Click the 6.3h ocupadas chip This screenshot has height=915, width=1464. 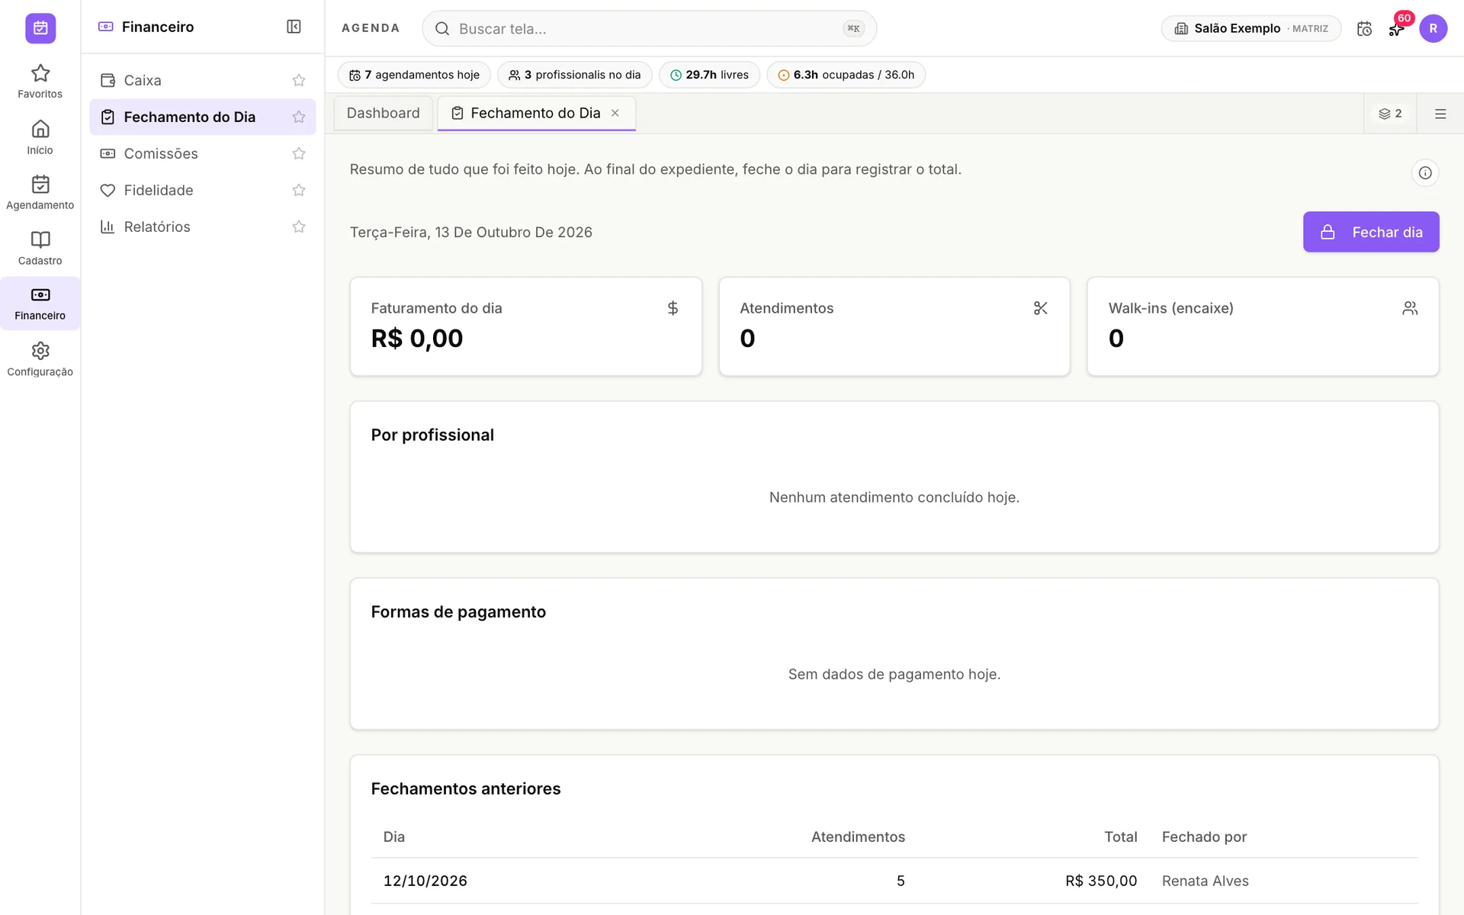tap(846, 75)
